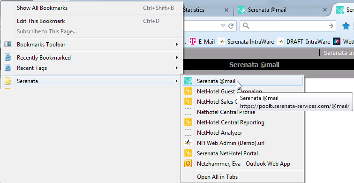Choose Edit This Bookmark

point(92,21)
